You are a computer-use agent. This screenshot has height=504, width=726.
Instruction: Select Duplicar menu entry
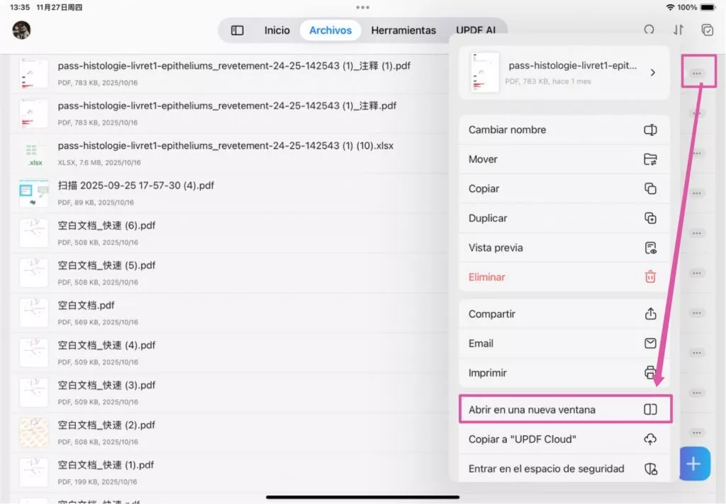point(564,218)
